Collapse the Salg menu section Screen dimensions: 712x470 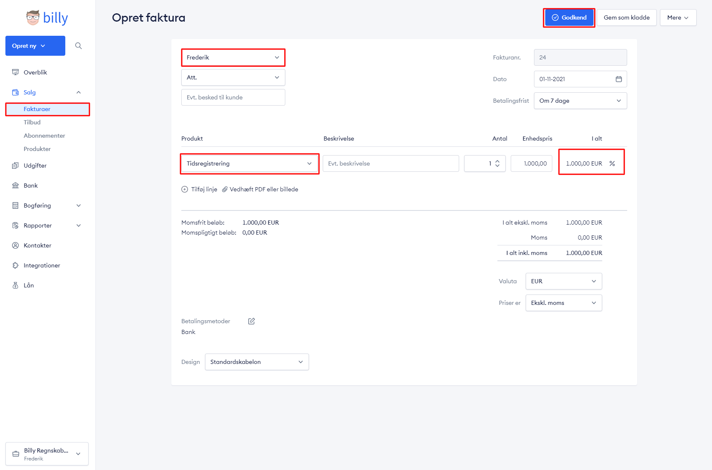tap(79, 92)
